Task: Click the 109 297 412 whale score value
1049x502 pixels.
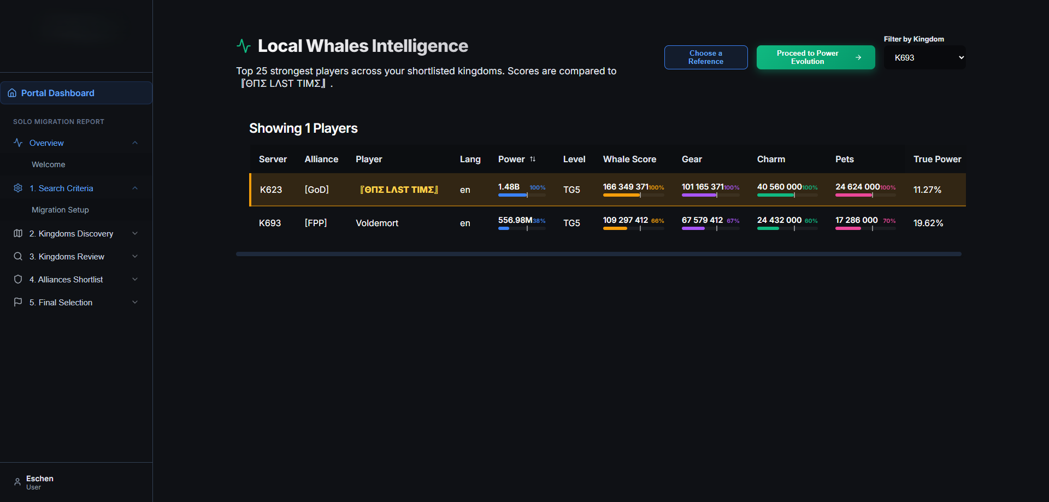Action: 626,220
